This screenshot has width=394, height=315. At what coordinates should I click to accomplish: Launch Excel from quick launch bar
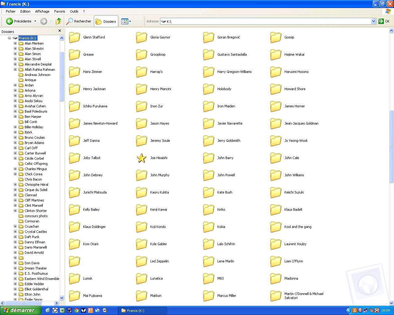[62, 310]
